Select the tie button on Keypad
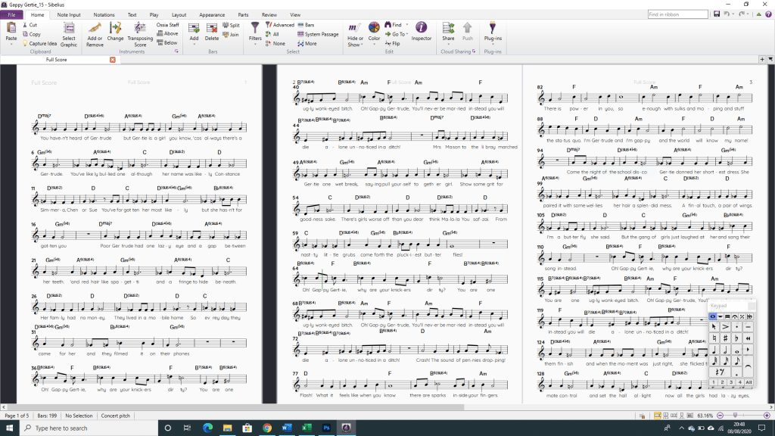The width and height of the screenshot is (775, 436). click(x=749, y=368)
